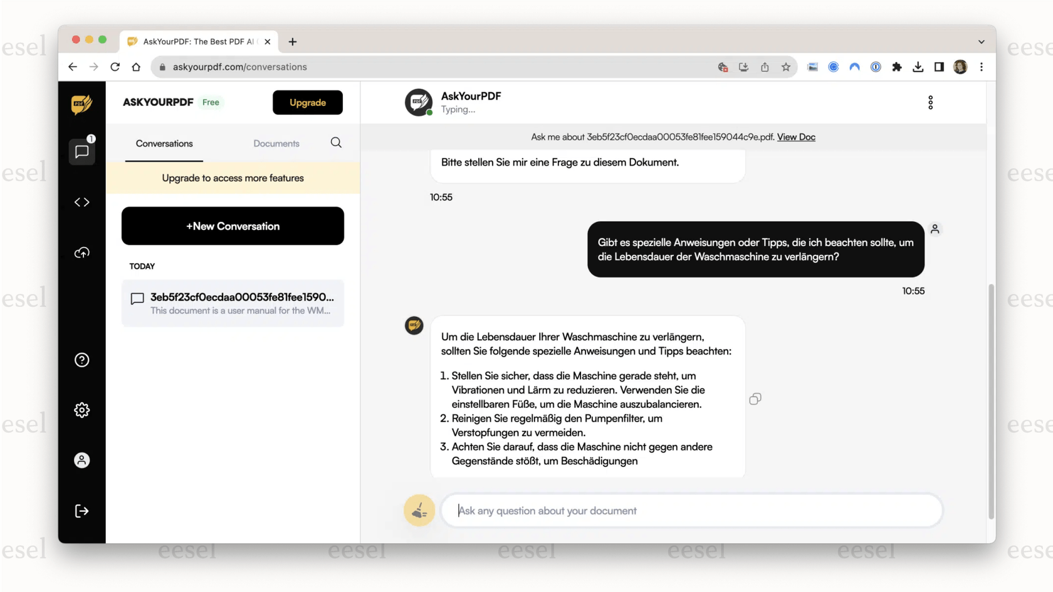Expand the browser tab list chevron
Viewport: 1053px width, 592px height.
click(x=980, y=41)
